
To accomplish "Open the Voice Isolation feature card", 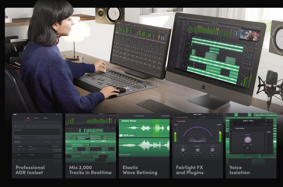I will [251, 146].
